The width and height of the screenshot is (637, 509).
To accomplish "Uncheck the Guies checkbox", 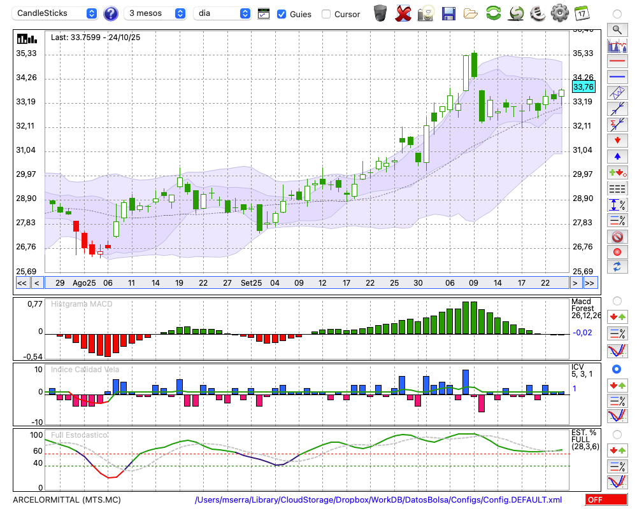I will pyautogui.click(x=282, y=14).
